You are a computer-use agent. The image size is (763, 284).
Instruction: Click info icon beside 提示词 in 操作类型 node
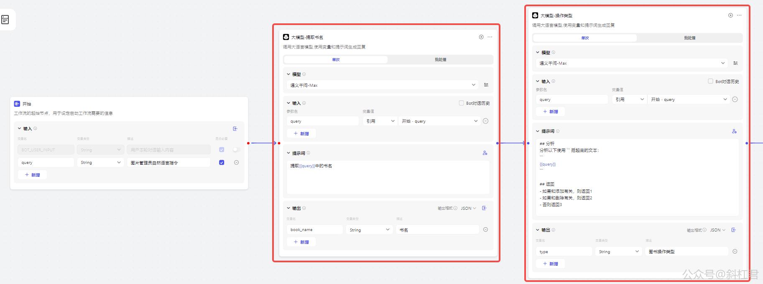point(558,131)
